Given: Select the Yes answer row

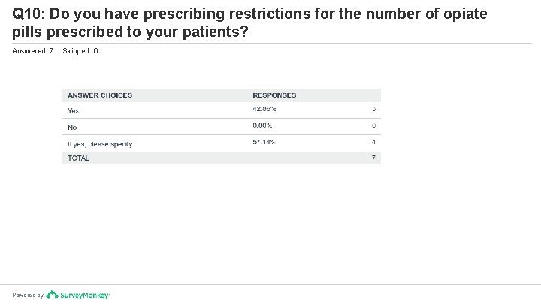Looking at the screenshot, I should click(222, 110).
